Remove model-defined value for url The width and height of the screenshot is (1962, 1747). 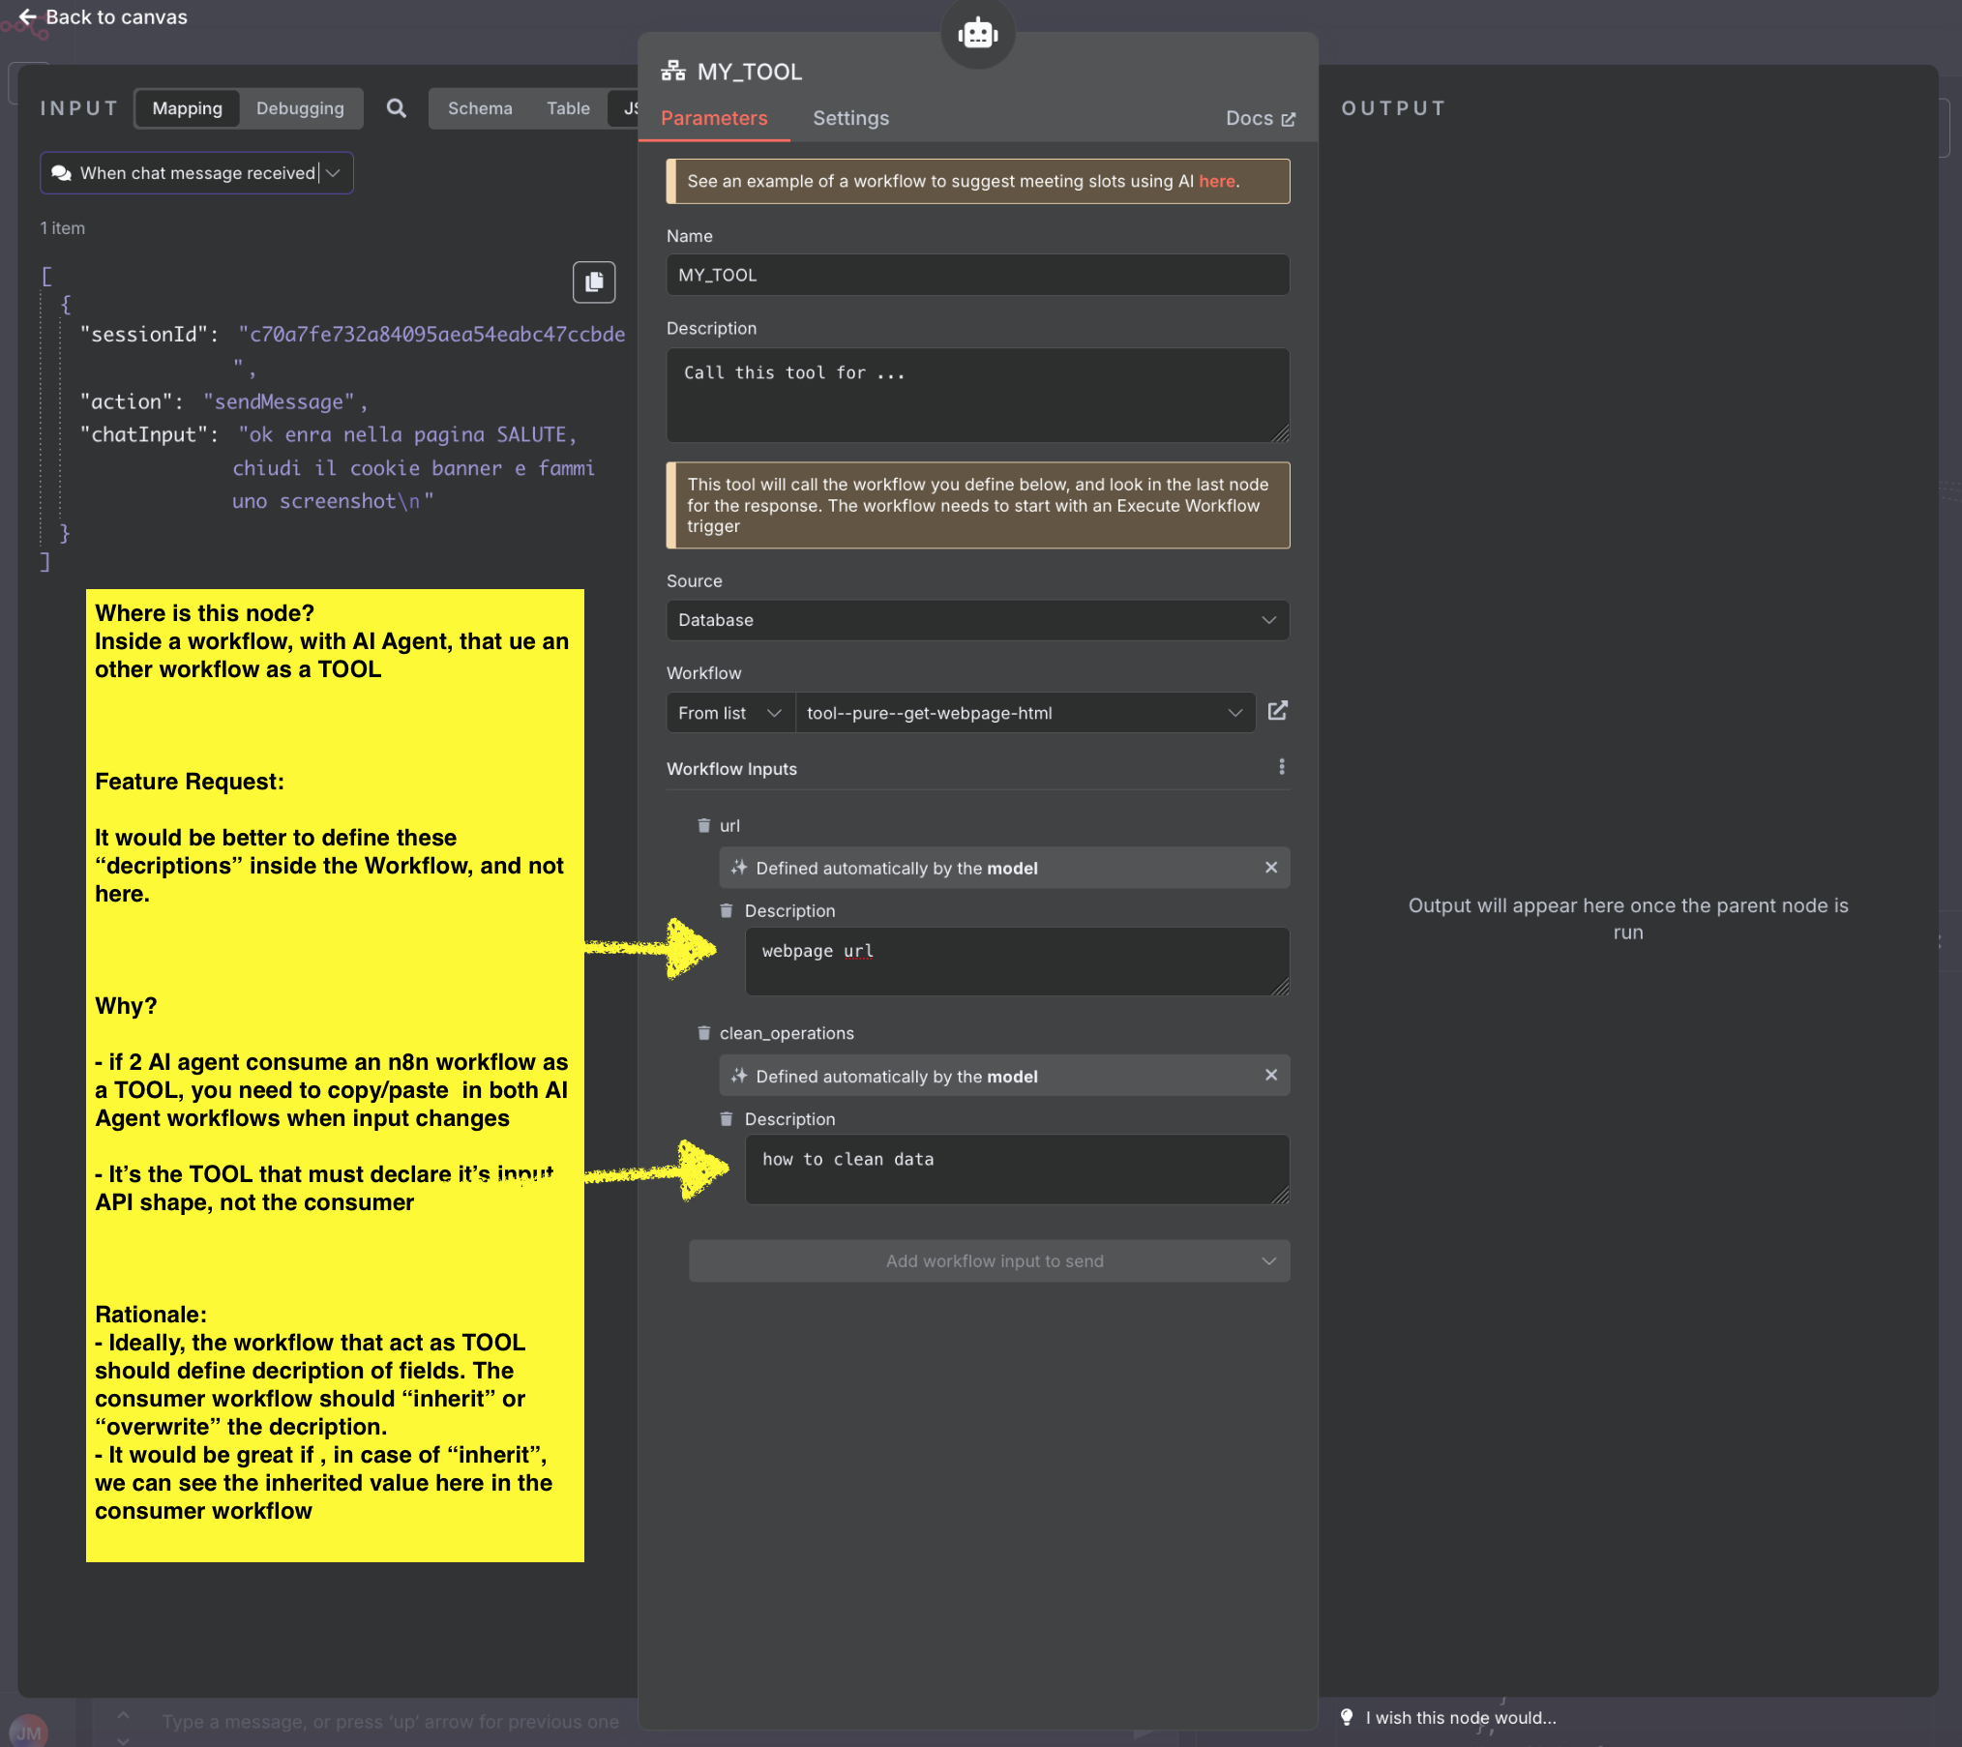point(1271,867)
